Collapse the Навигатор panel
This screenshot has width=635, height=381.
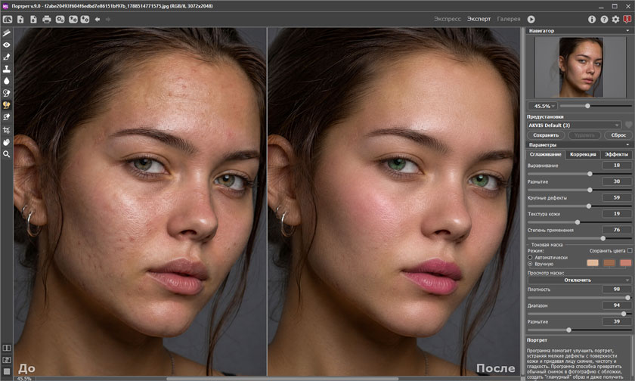click(627, 31)
